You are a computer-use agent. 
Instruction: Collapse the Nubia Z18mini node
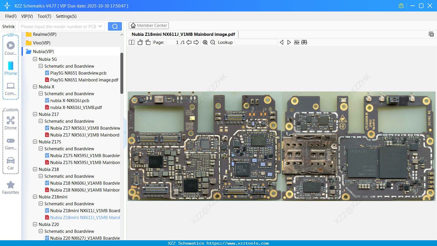(35, 197)
